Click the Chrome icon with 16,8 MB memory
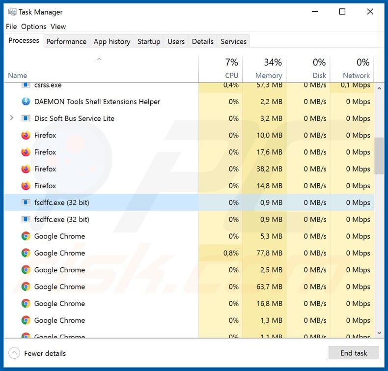The width and height of the screenshot is (388, 371). [26, 303]
